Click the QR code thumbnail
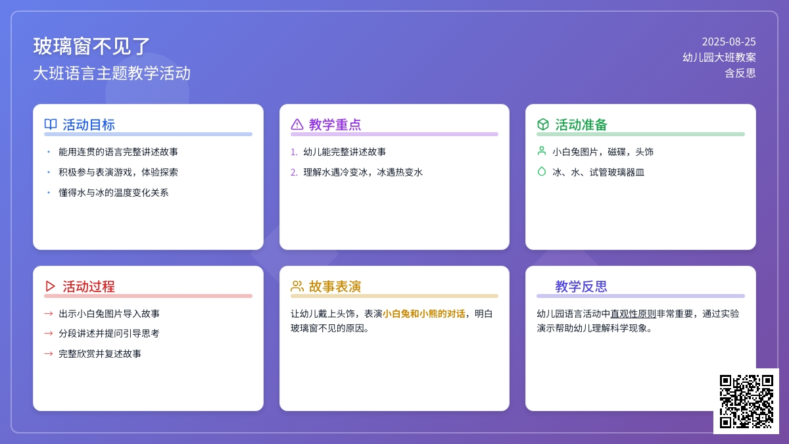 746,401
